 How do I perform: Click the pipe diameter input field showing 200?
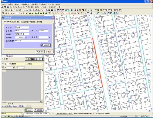point(44,31)
